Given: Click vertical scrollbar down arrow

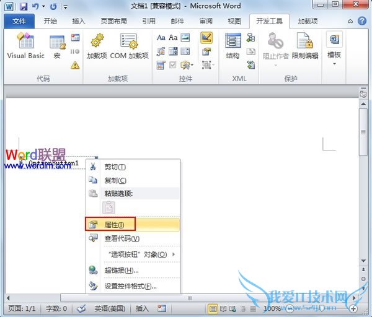Looking at the screenshot, I should pos(363,261).
